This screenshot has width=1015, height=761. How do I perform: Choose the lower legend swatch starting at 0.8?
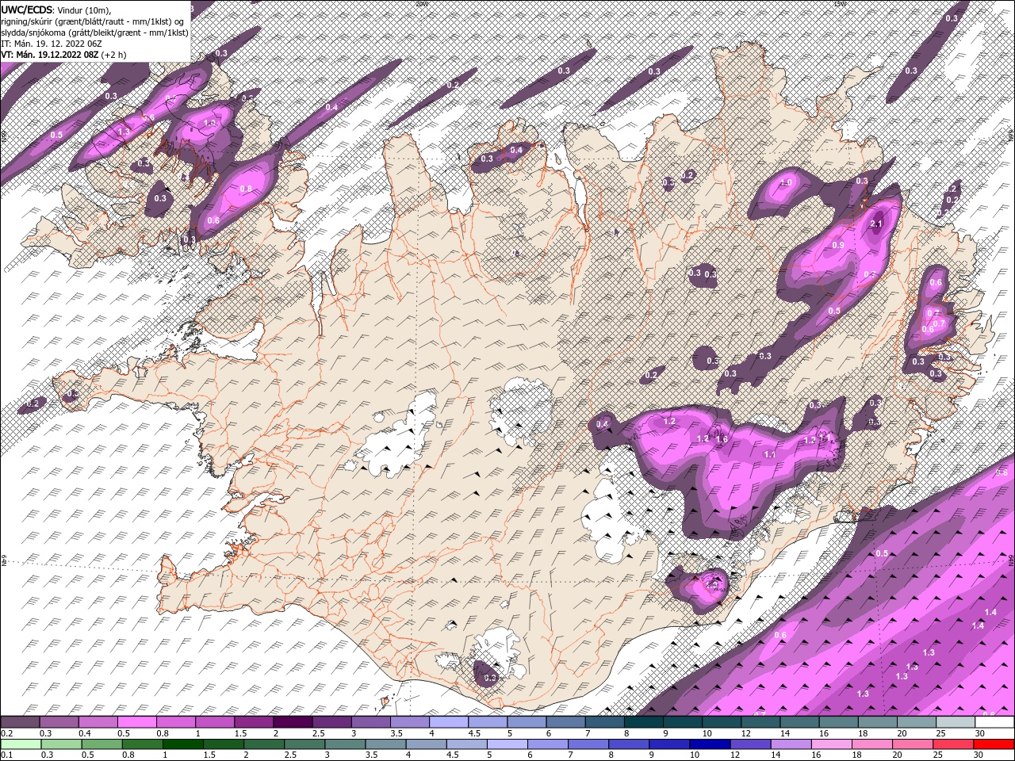[x=141, y=744]
